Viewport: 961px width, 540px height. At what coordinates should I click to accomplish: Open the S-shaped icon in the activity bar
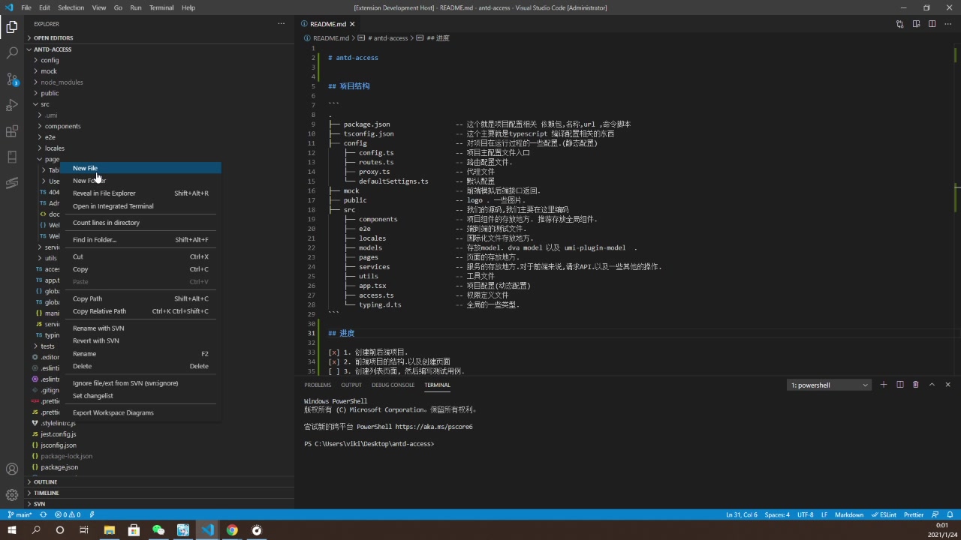[x=12, y=183]
